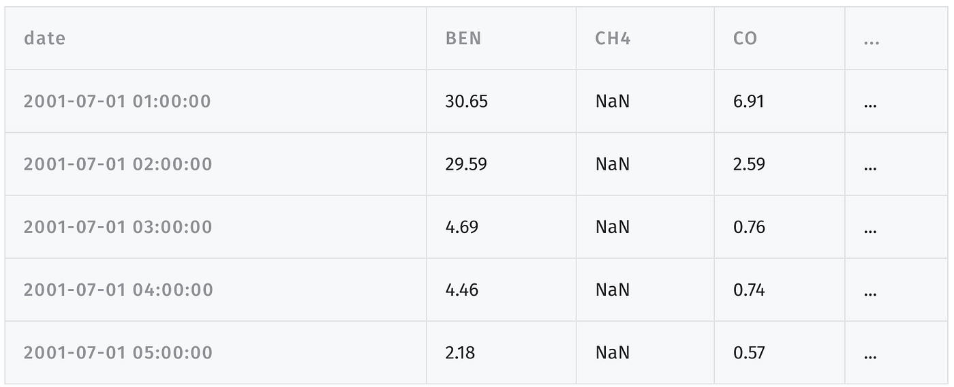Click the BEN value 30.65
The height and width of the screenshot is (387, 954).
click(467, 102)
